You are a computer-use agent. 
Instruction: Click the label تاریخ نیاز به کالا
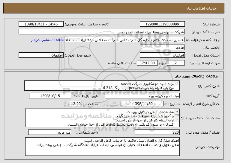point(86,96)
